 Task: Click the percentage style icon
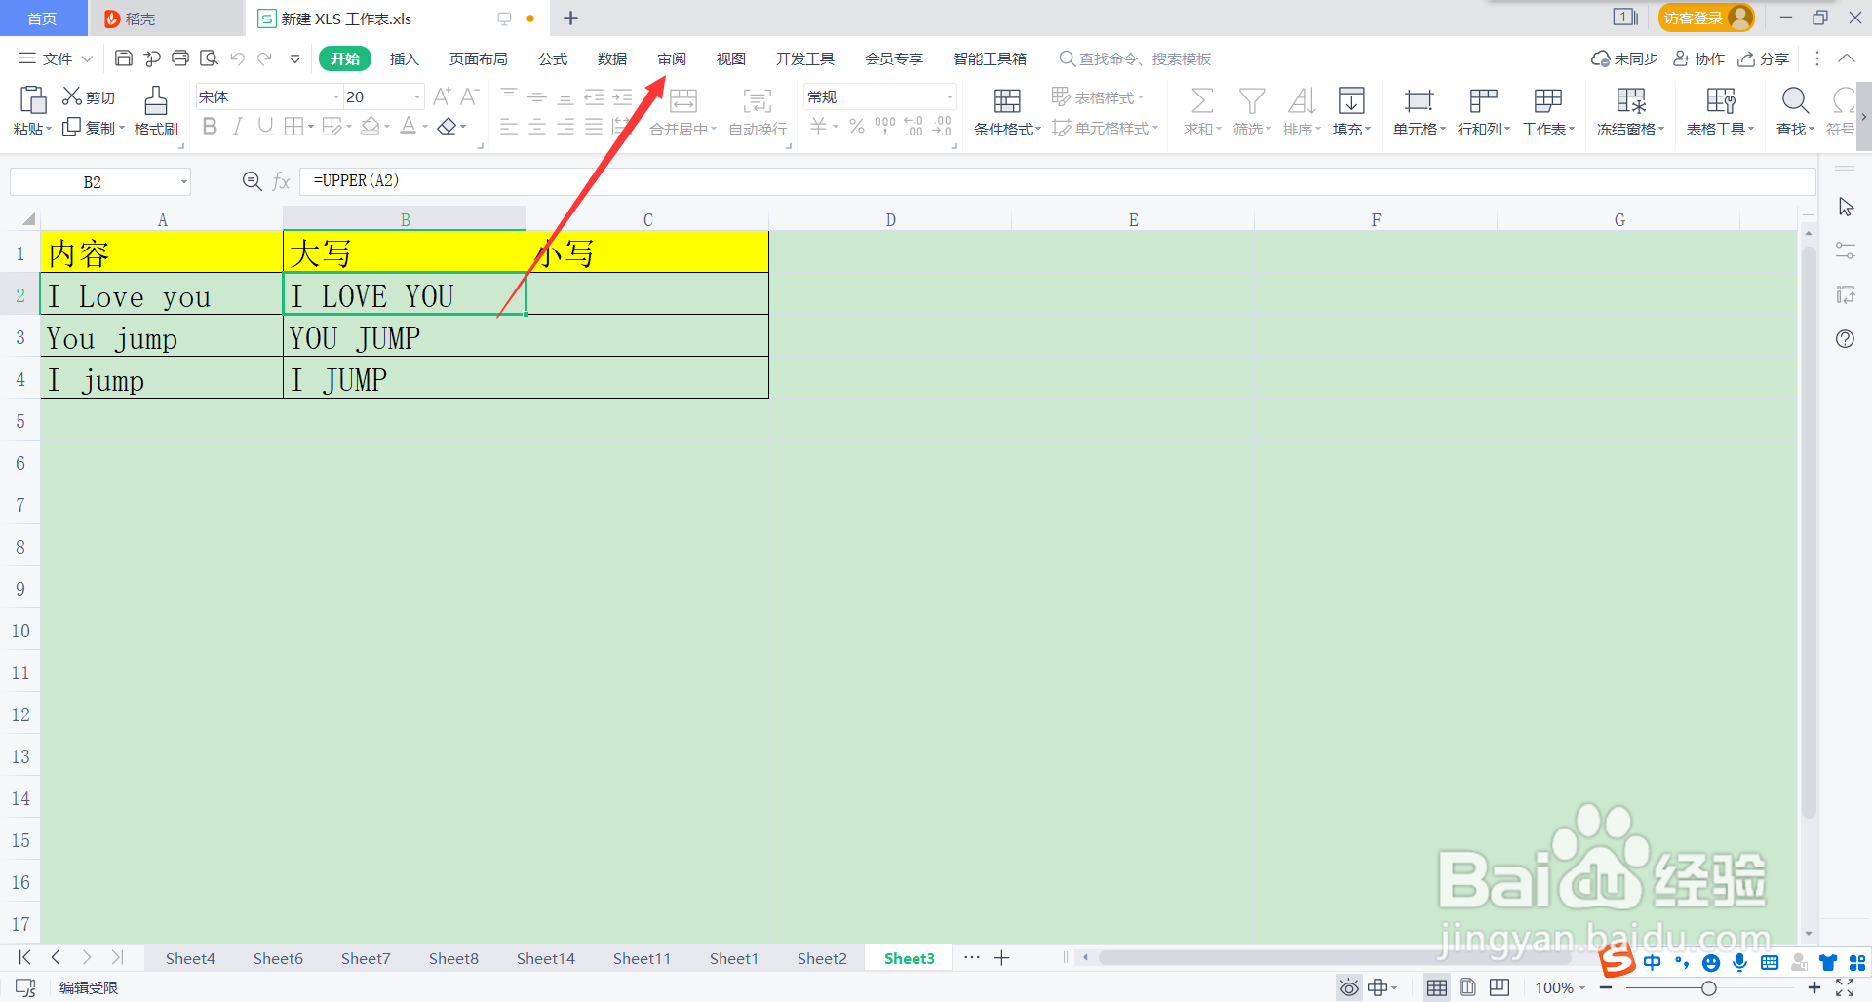coord(856,124)
